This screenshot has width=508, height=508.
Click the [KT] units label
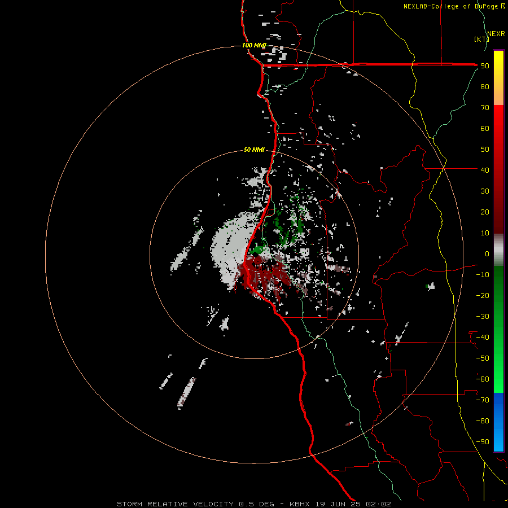point(481,39)
